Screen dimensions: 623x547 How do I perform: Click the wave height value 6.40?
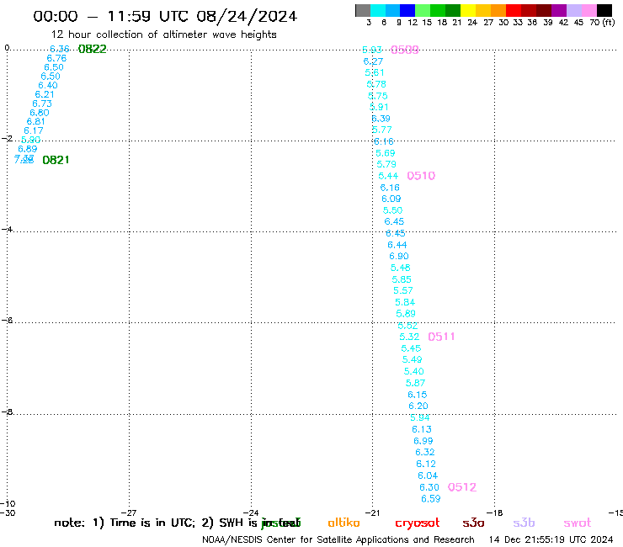pyautogui.click(x=48, y=85)
